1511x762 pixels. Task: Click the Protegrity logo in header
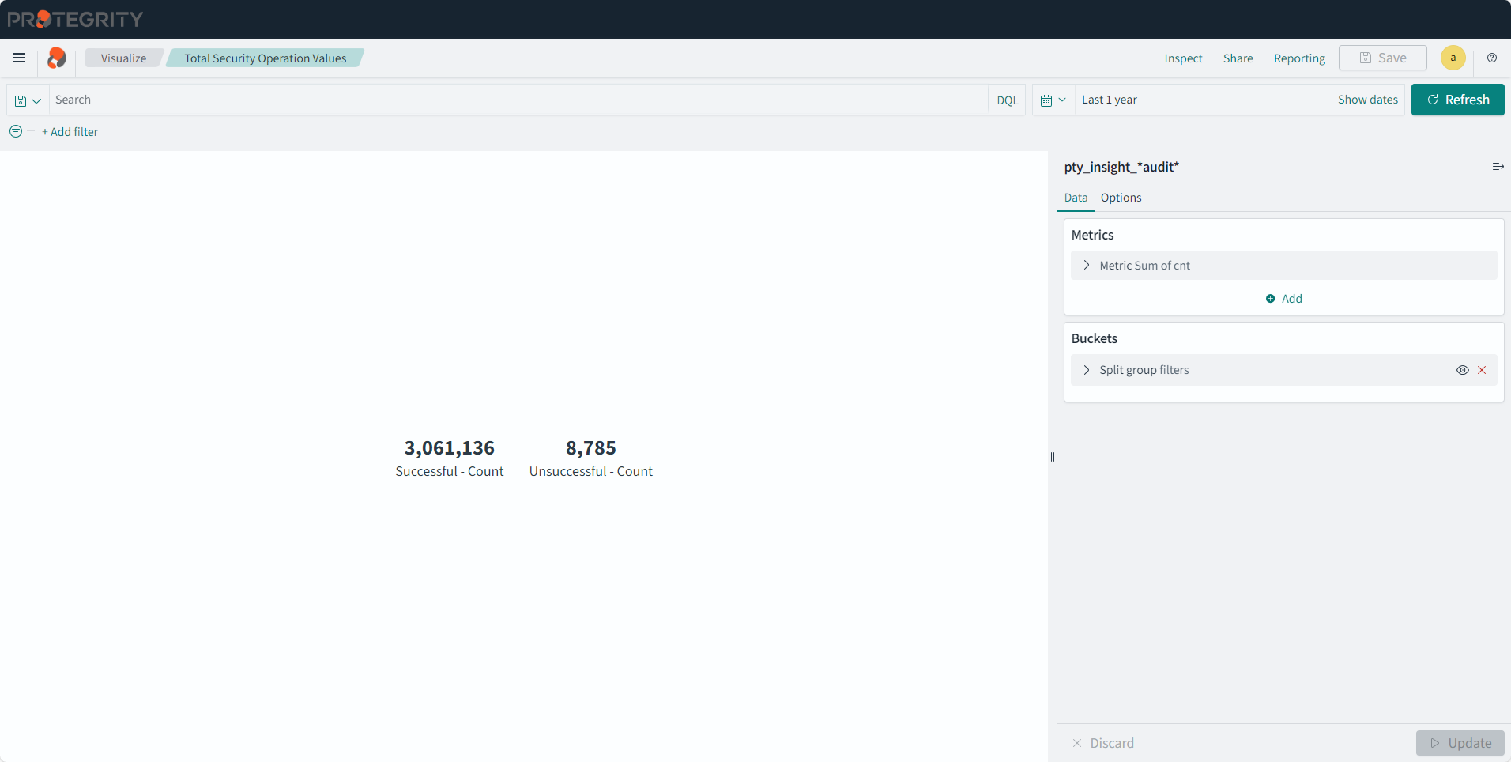pyautogui.click(x=75, y=19)
